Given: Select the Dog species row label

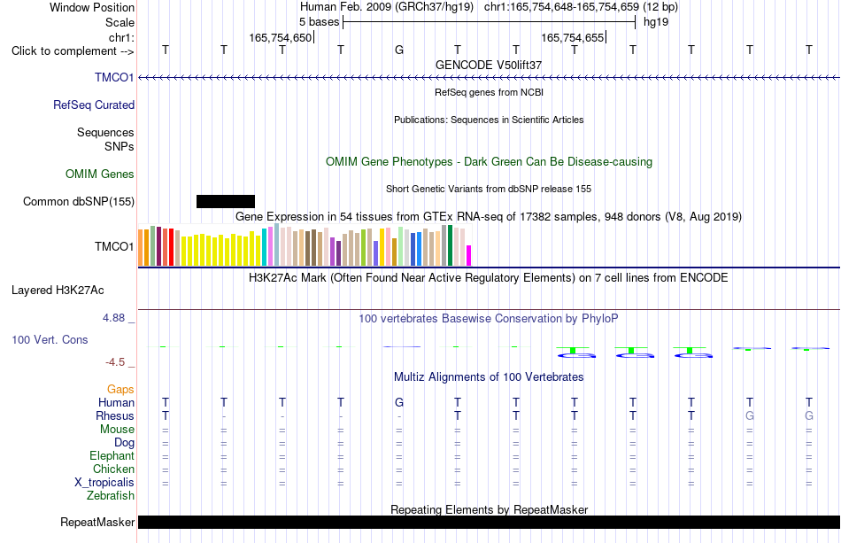Looking at the screenshot, I should point(124,442).
